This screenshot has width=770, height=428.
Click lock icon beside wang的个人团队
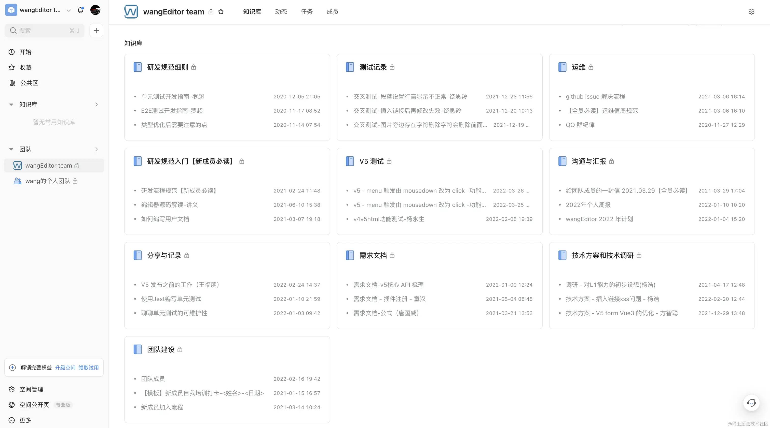click(x=75, y=181)
